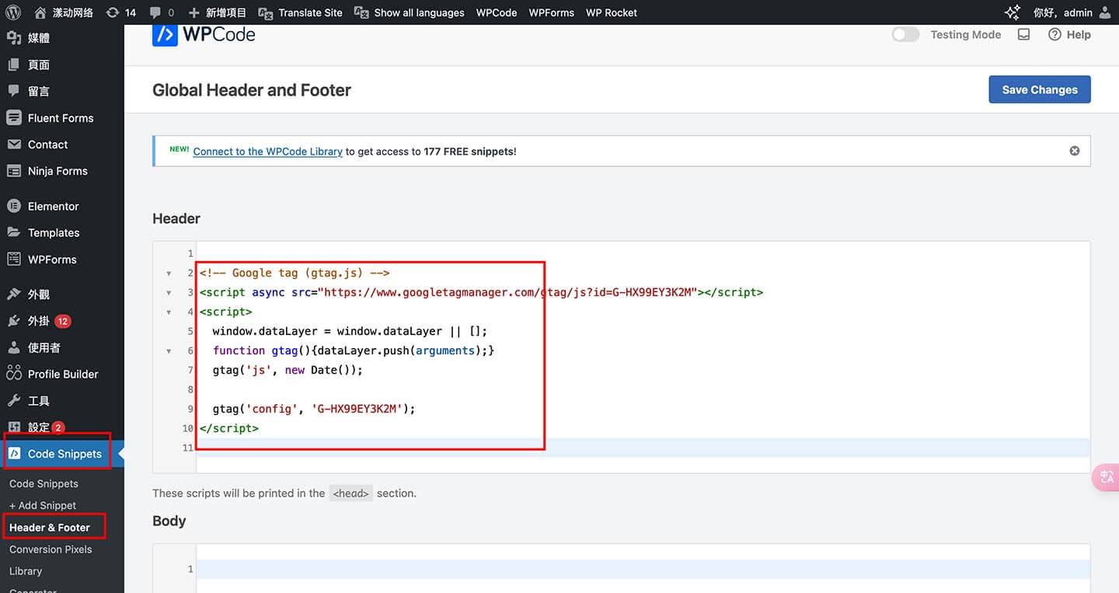Screen dimensions: 1119x593
Task: Click the closing </script> line 10
Action: (229, 428)
